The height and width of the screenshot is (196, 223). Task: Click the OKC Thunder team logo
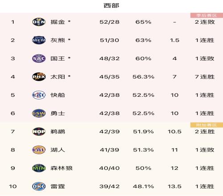(x=39, y=186)
